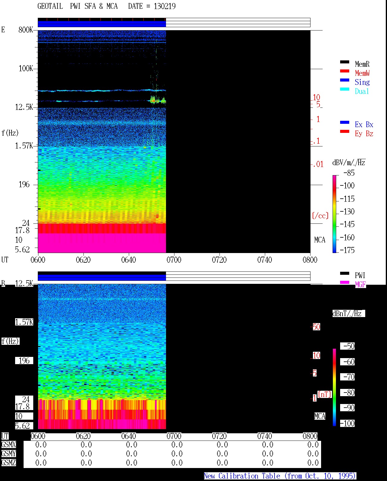The width and height of the screenshot is (387, 481).
Task: Click the dBnT/√Hz unit label
Action: pos(349,313)
